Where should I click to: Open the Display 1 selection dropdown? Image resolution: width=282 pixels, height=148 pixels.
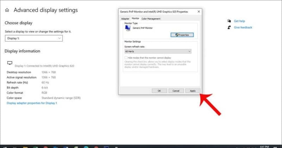(x=34, y=38)
